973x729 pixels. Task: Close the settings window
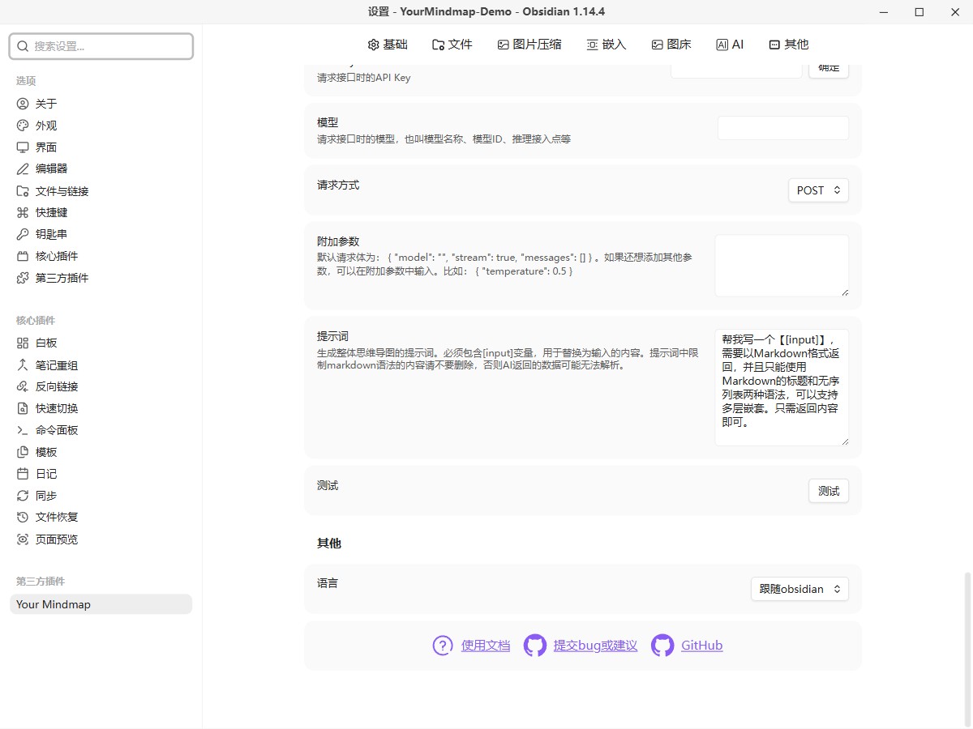954,11
